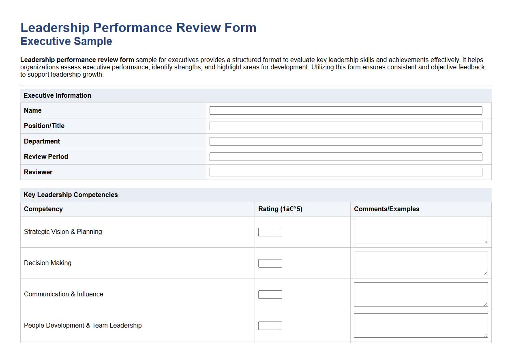This screenshot has width=512, height=343.
Task: Click the Department input field
Action: 345,141
